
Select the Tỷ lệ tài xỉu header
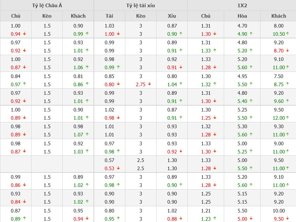(140, 6)
